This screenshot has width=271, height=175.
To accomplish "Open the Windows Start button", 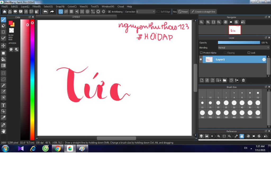I will [x=5, y=149].
